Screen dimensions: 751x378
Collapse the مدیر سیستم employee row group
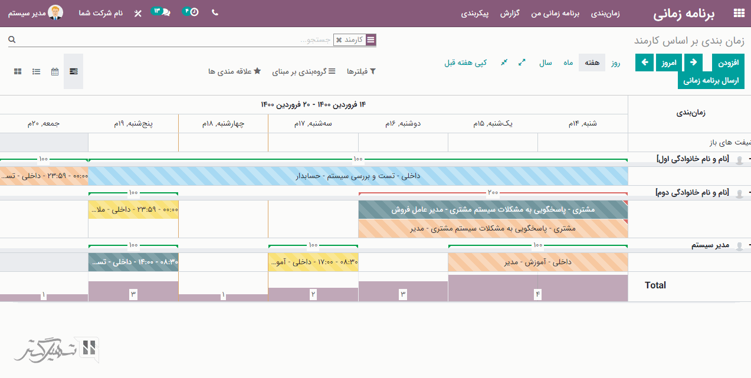click(x=749, y=245)
